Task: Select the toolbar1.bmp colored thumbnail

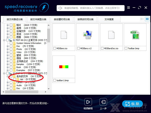Action: click(x=64, y=67)
